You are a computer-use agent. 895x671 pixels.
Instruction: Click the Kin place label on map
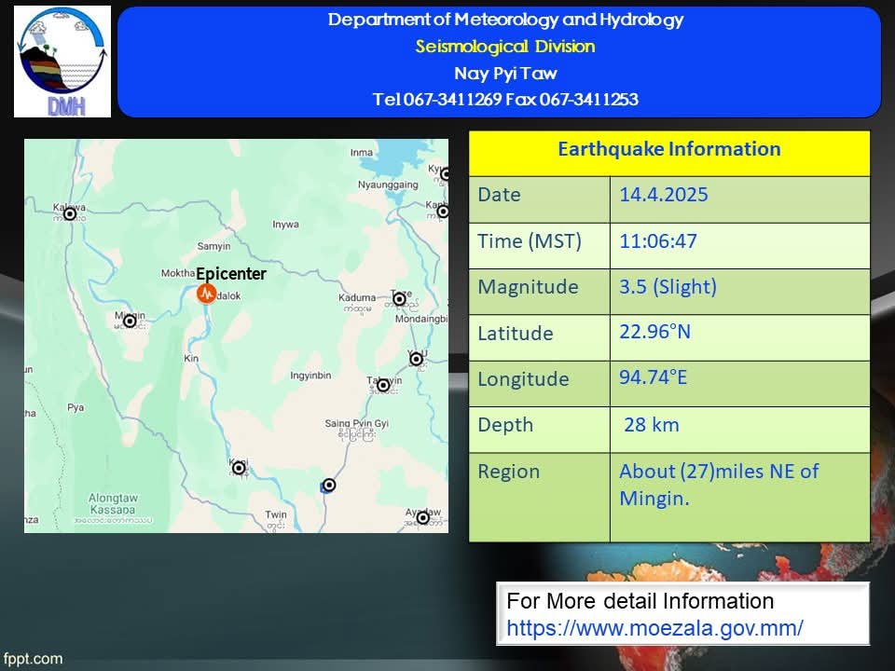coord(191,358)
